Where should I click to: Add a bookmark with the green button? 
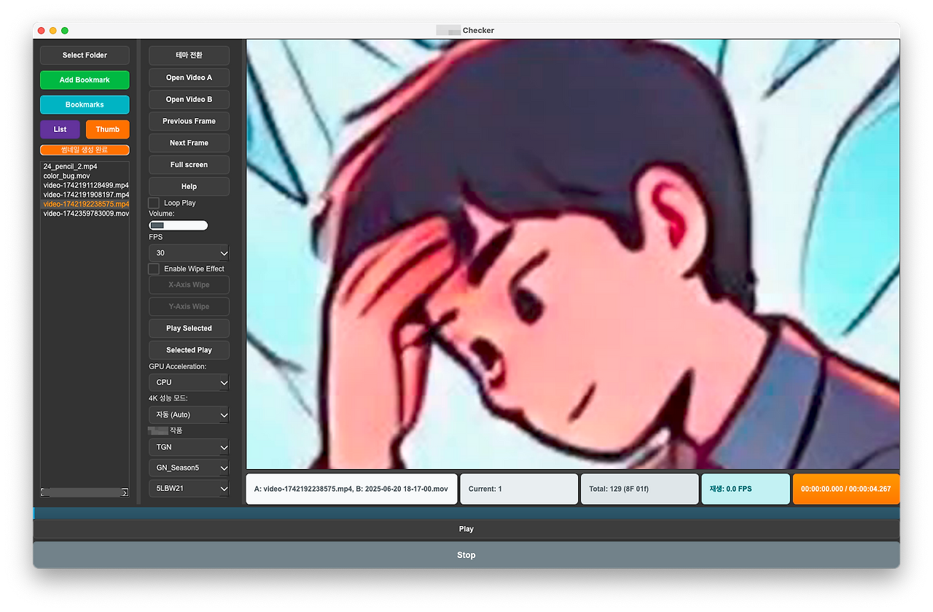[x=85, y=80]
